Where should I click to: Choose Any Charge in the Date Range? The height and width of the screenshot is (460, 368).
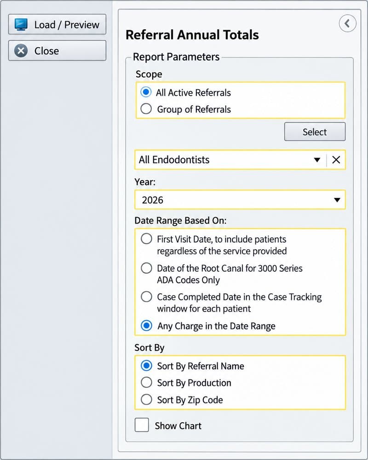point(146,326)
